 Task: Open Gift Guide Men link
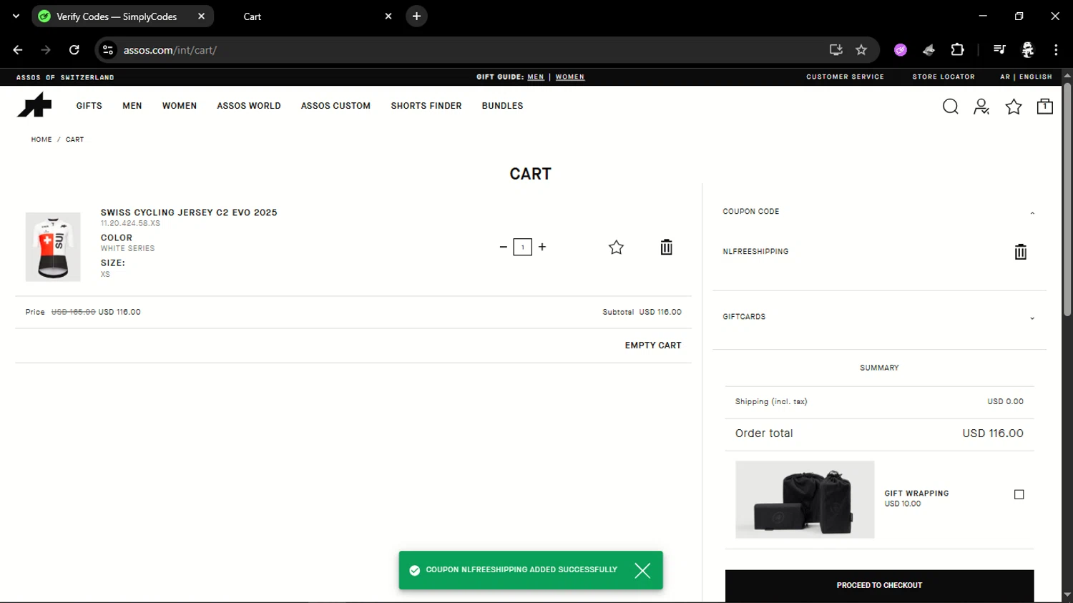tap(536, 77)
